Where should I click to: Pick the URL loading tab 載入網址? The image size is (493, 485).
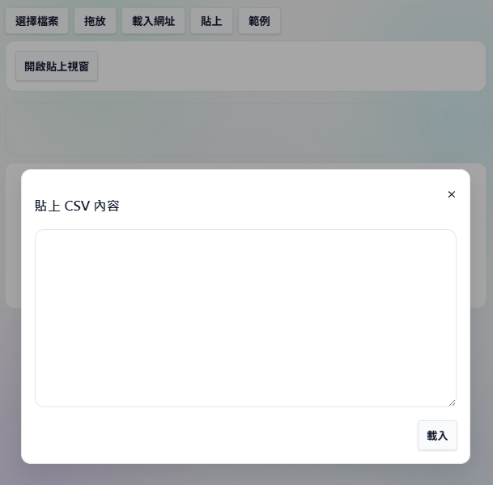point(153,21)
